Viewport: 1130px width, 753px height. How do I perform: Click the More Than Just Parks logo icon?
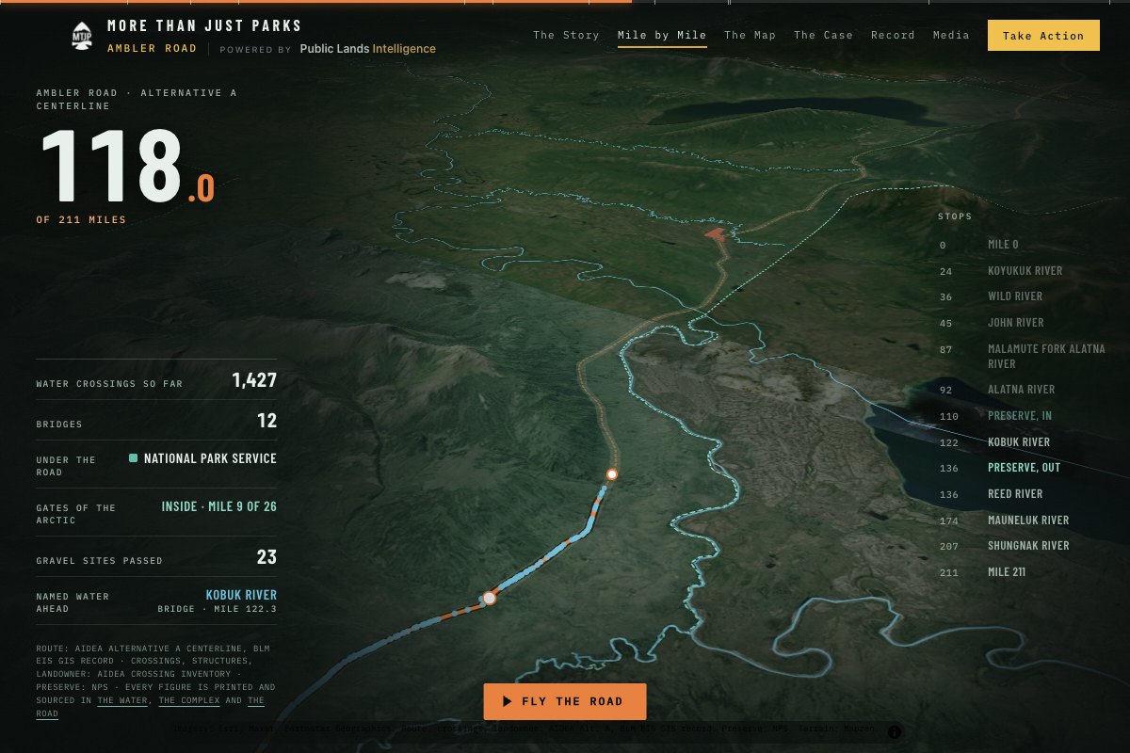(x=81, y=36)
